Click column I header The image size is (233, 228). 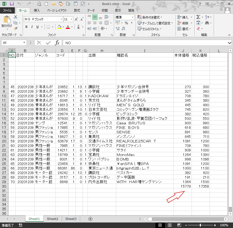click(x=145, y=51)
